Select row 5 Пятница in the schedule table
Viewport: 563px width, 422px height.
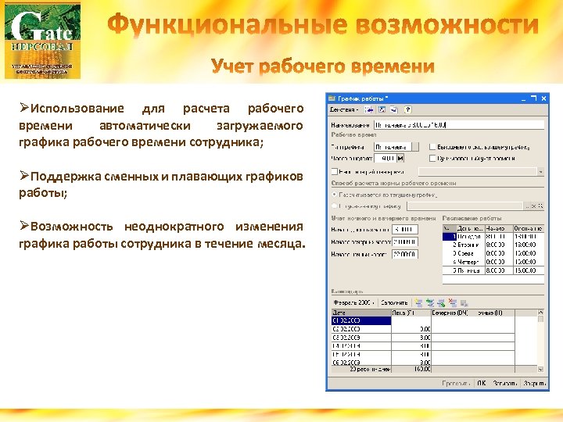pos(493,270)
